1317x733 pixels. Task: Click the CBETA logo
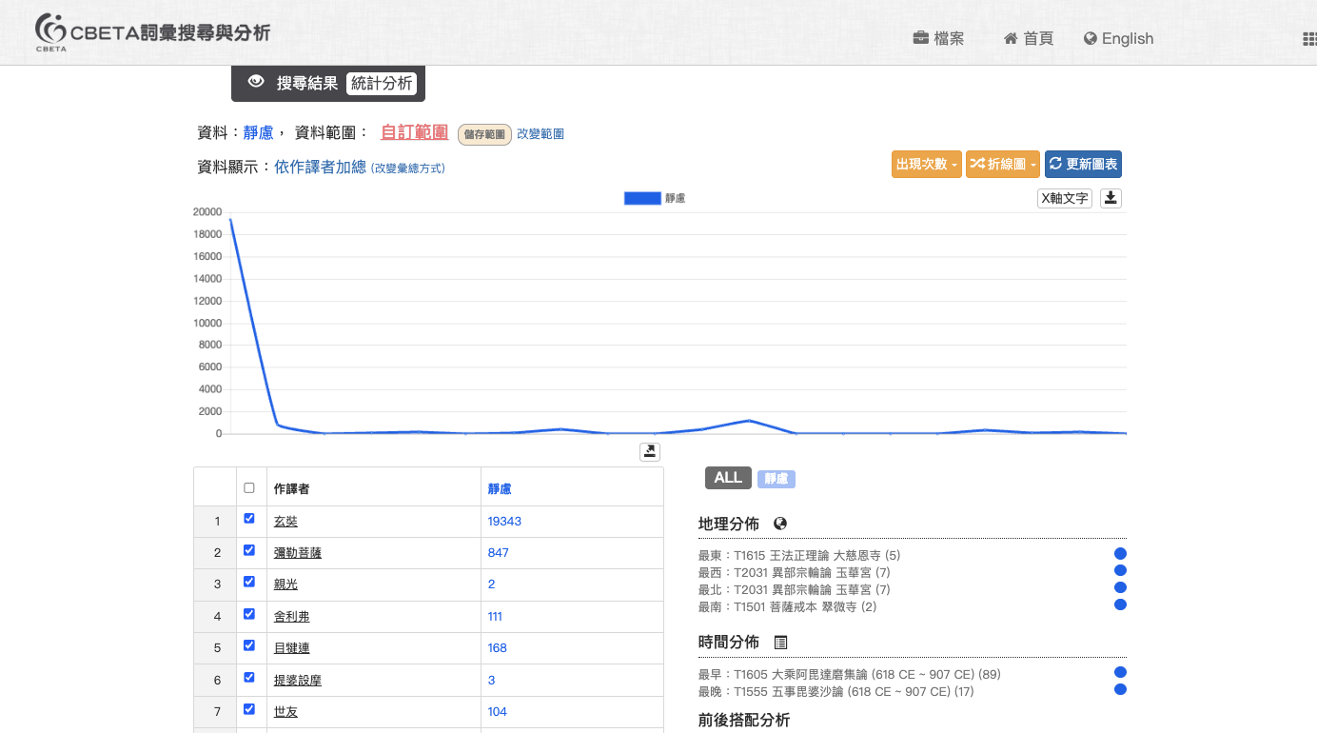pos(152,32)
